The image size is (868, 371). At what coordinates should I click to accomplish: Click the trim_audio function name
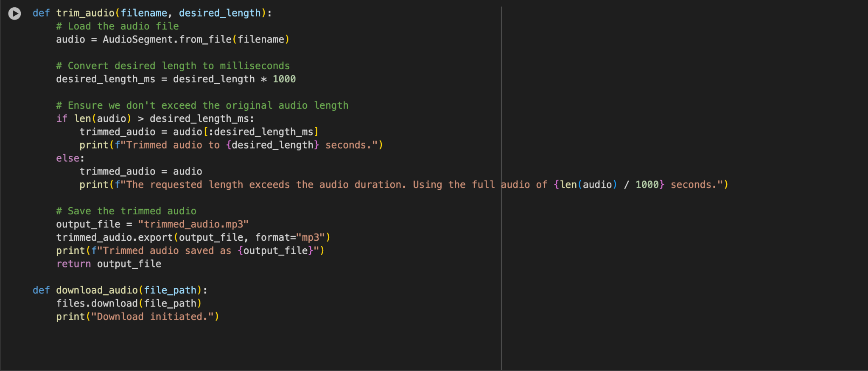pyautogui.click(x=85, y=13)
